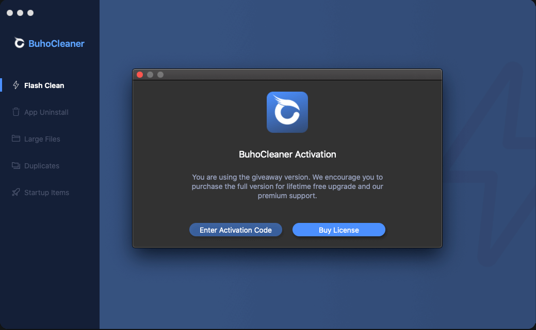
Task: Open the Duplicates section
Action: coord(42,166)
